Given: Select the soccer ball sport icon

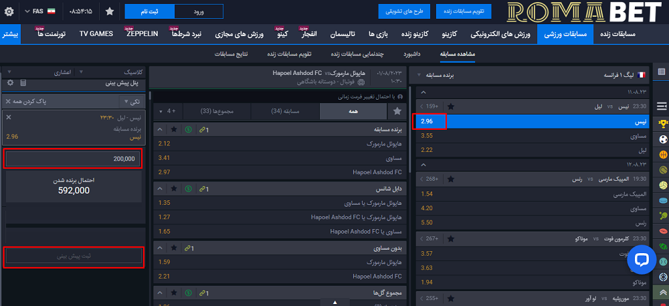Looking at the screenshot, I should point(662,139).
